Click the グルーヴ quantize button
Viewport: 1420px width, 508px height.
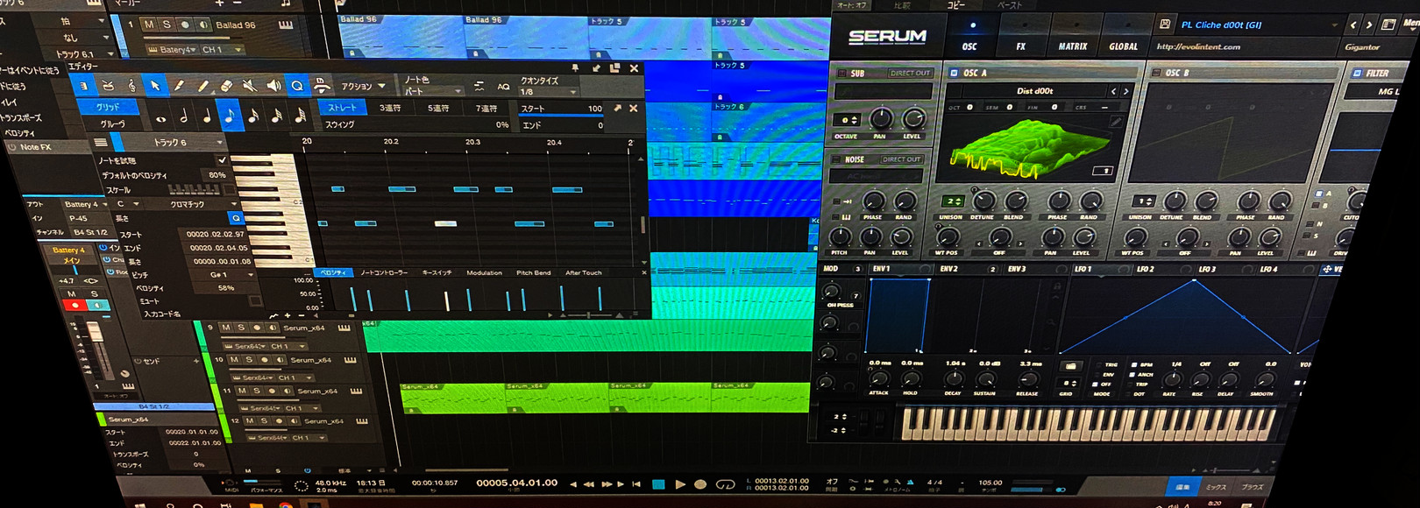point(112,123)
